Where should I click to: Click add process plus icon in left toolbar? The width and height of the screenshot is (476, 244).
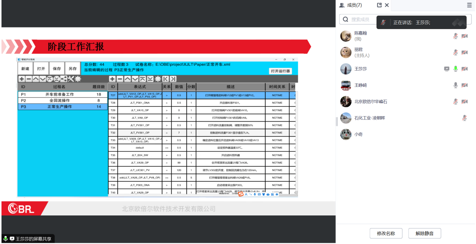pyautogui.click(x=21, y=79)
